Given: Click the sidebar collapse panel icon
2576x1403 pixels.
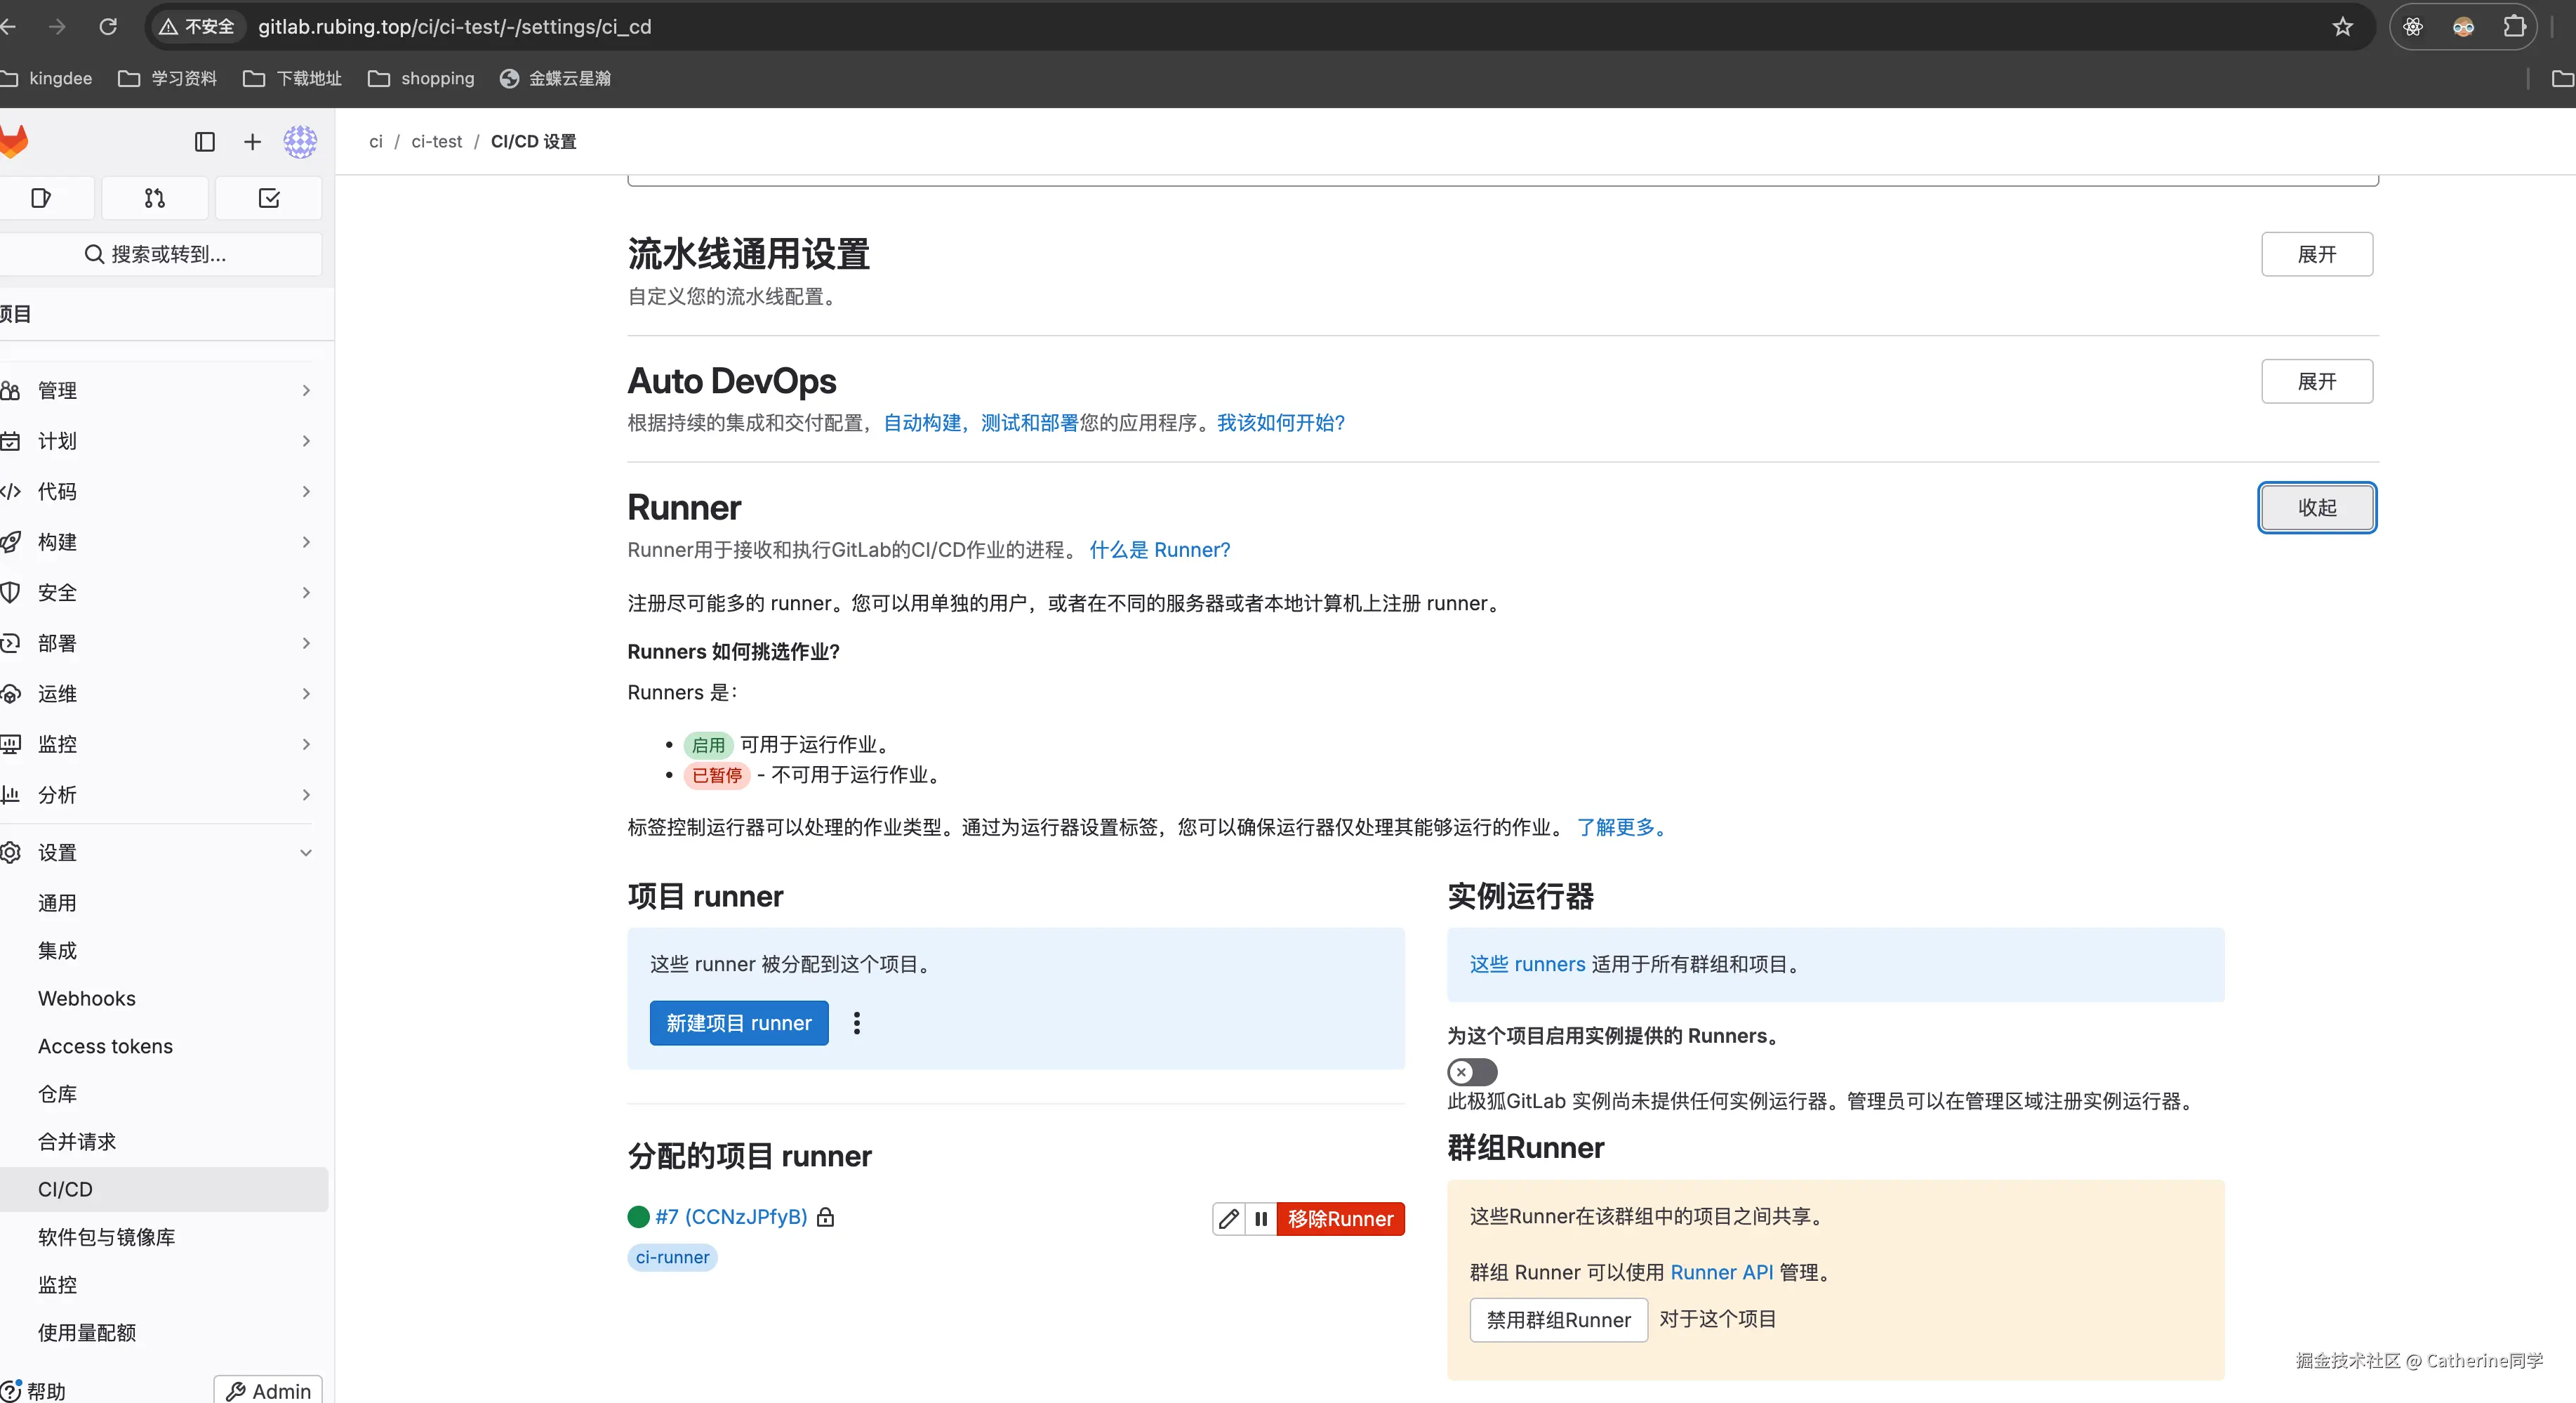Looking at the screenshot, I should pyautogui.click(x=204, y=142).
